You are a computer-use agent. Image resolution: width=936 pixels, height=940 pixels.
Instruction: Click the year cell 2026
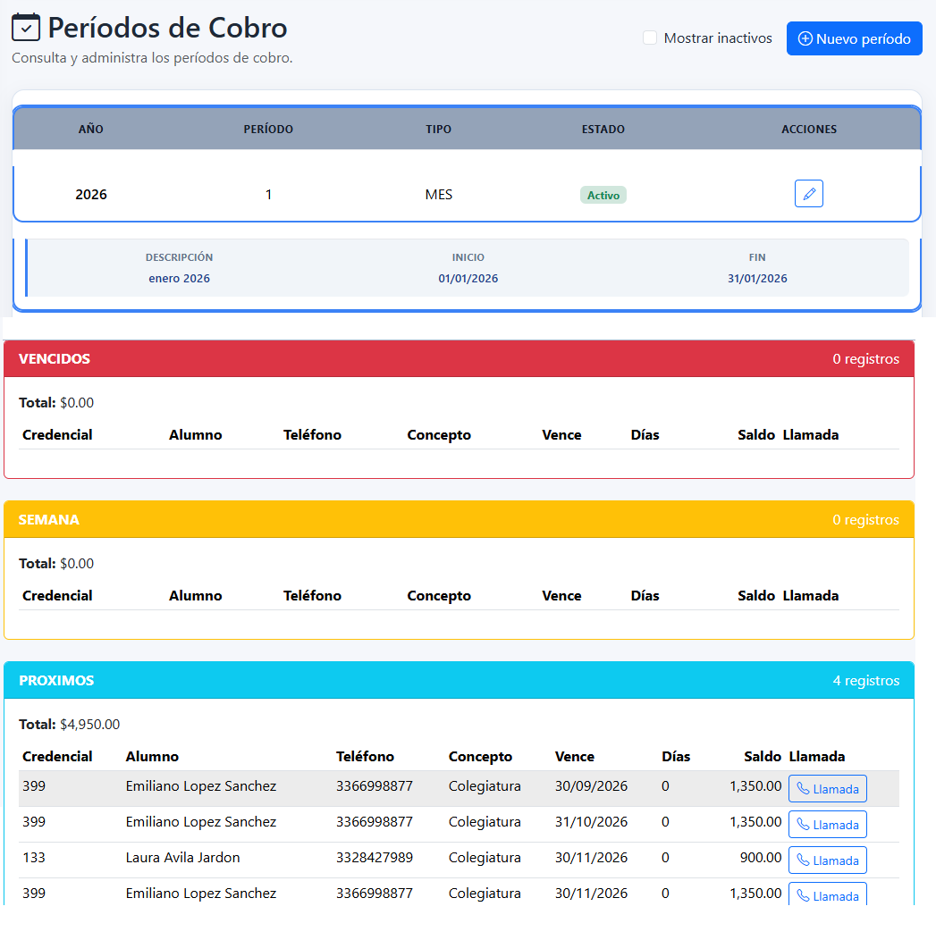(x=90, y=194)
